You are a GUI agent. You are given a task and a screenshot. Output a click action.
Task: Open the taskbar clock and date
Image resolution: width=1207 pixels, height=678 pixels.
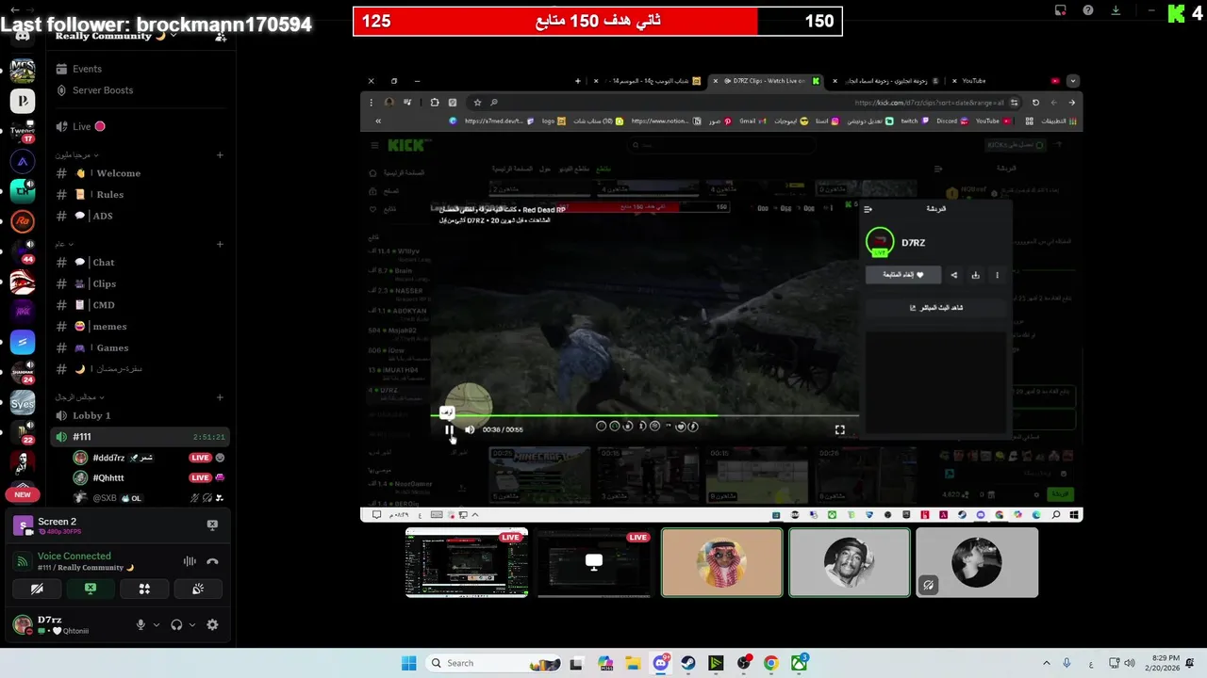coord(1166,663)
